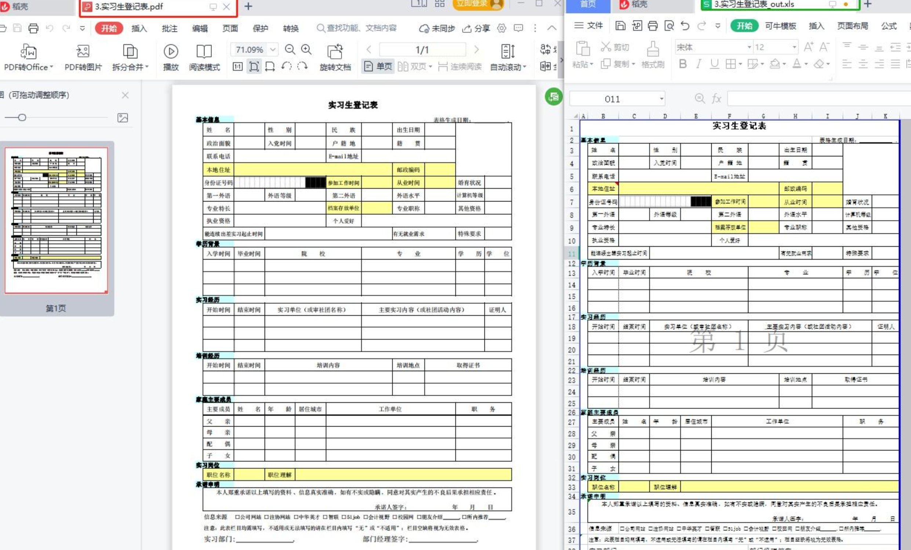Open the 页面布局 page layout tab
This screenshot has width=911, height=550.
(x=852, y=26)
